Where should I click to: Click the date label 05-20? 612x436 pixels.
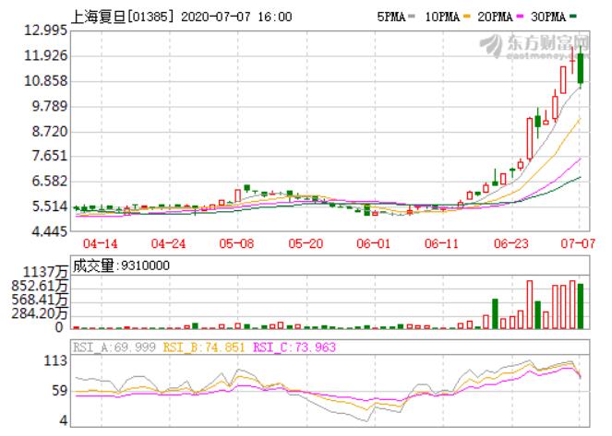(306, 244)
